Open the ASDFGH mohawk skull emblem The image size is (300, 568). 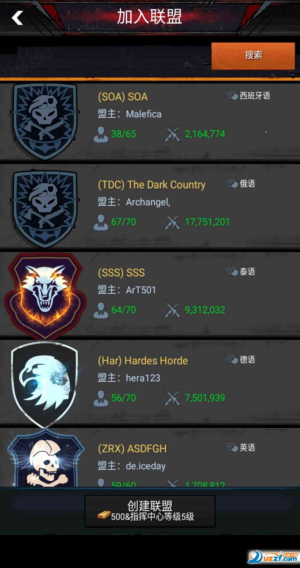(45, 458)
